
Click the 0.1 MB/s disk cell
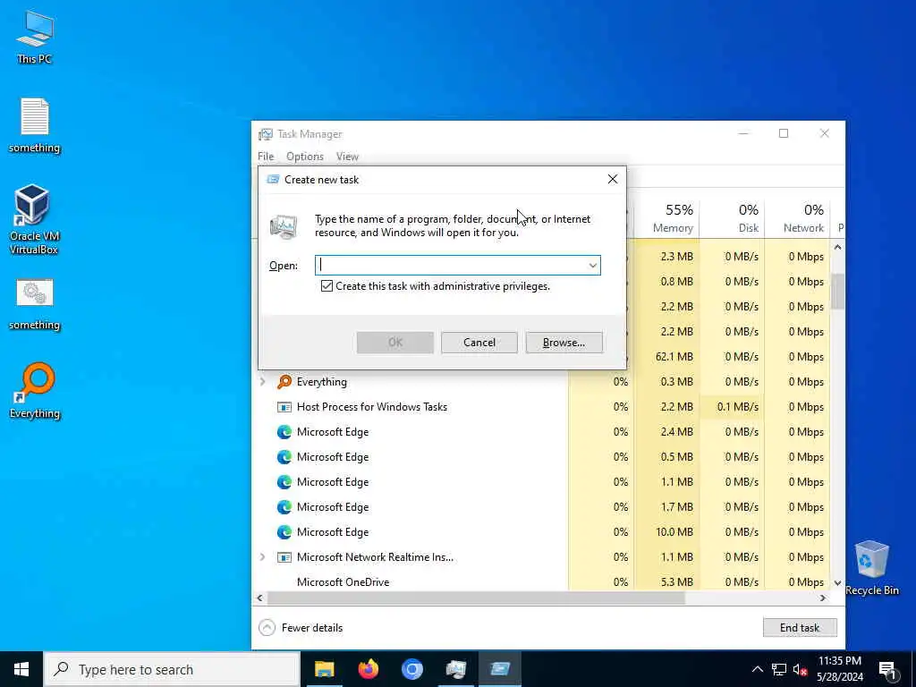point(732,407)
